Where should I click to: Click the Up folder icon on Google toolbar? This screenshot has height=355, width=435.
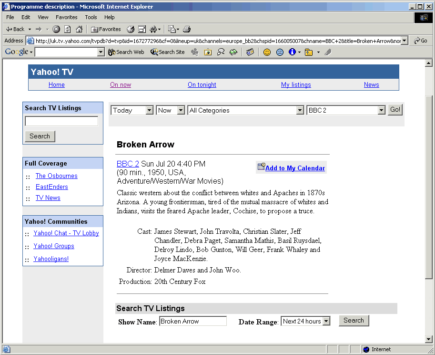tap(308, 52)
